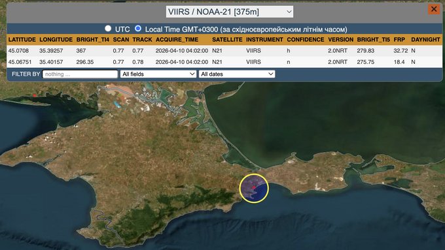Select the Local Time GMT+0300 radio button

pos(138,28)
